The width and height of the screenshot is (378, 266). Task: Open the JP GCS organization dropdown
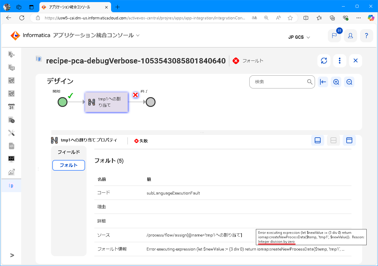pos(299,37)
